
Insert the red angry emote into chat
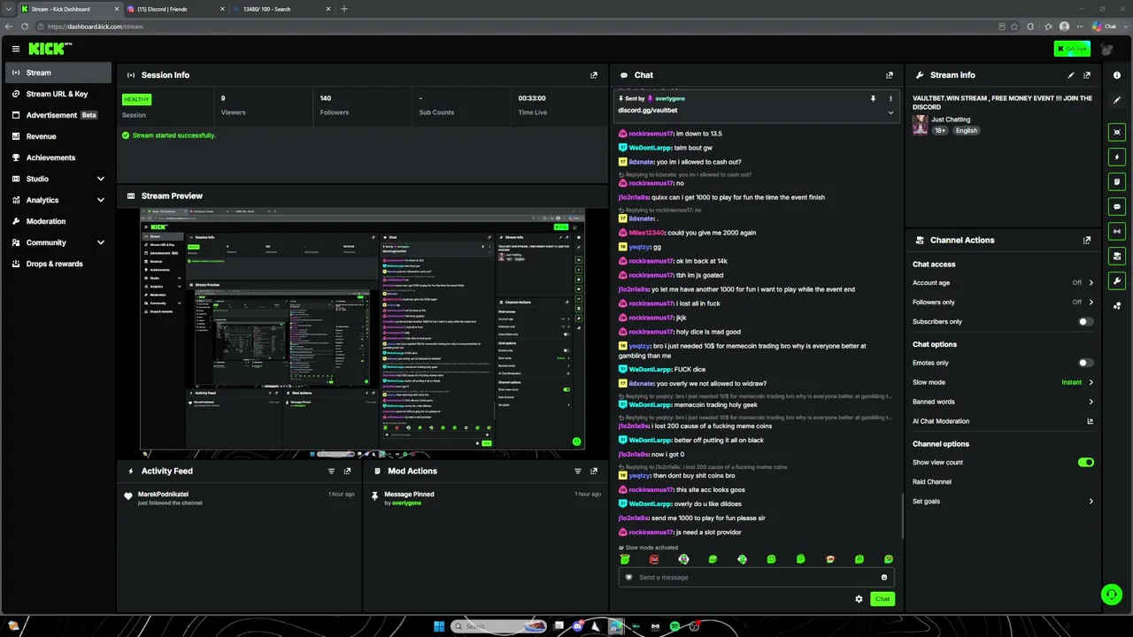(654, 559)
